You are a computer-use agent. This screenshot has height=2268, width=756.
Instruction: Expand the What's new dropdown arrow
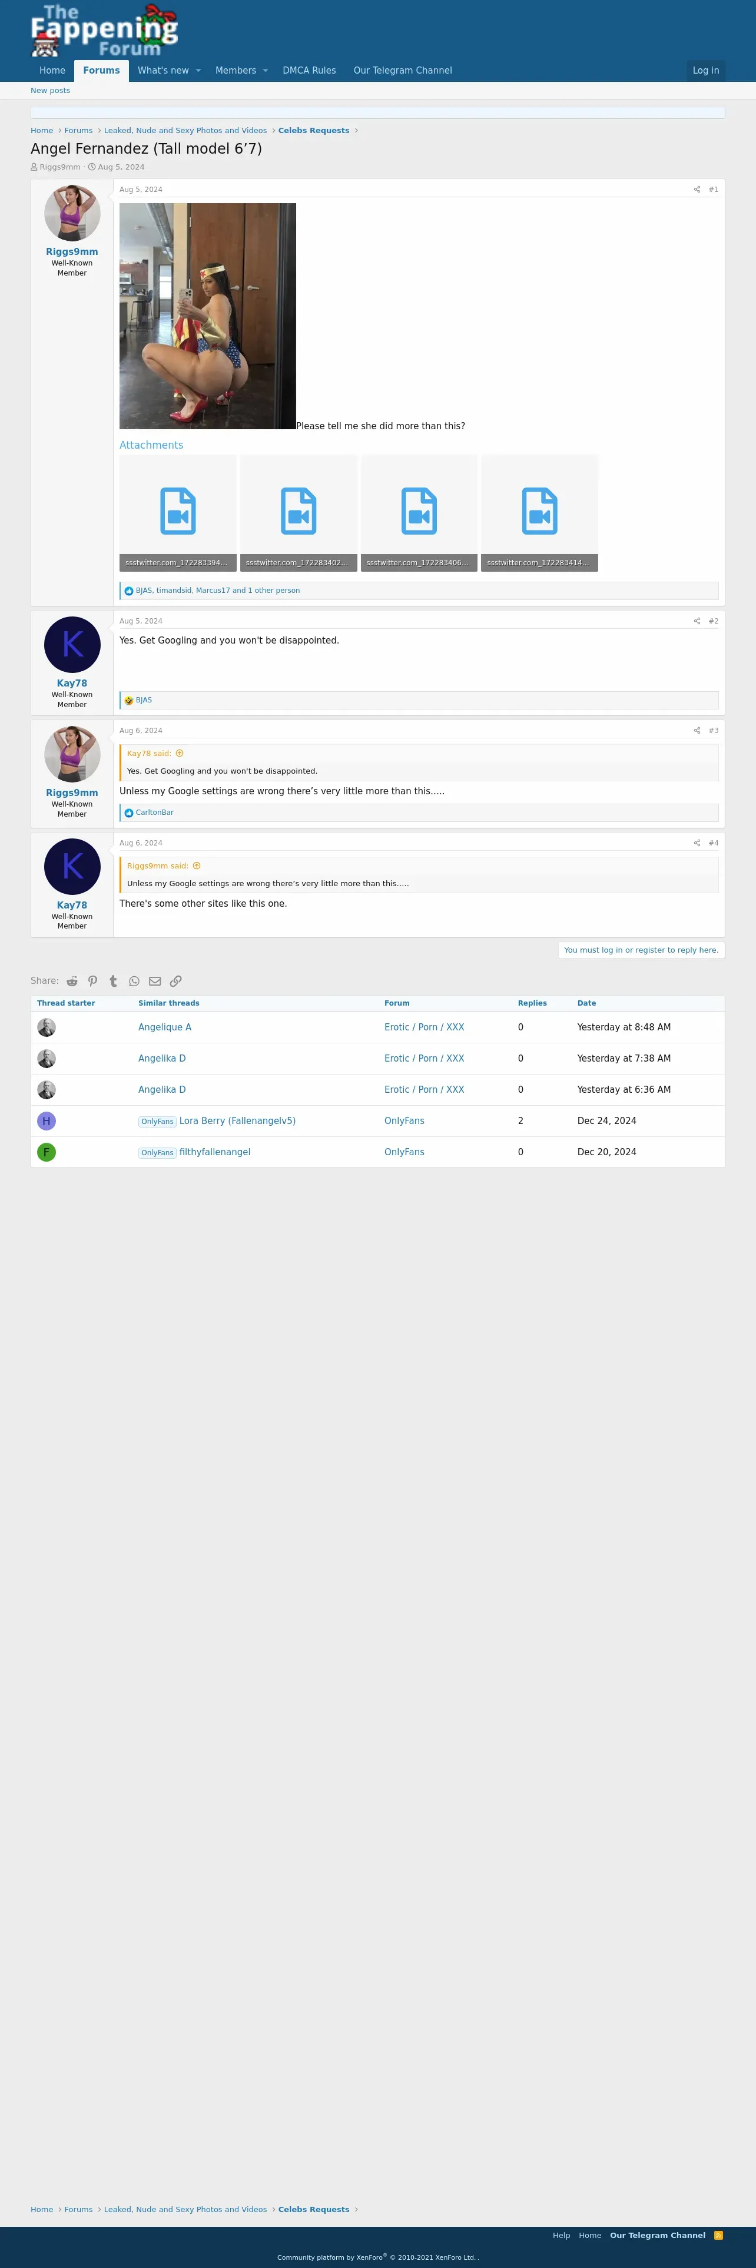pos(198,71)
